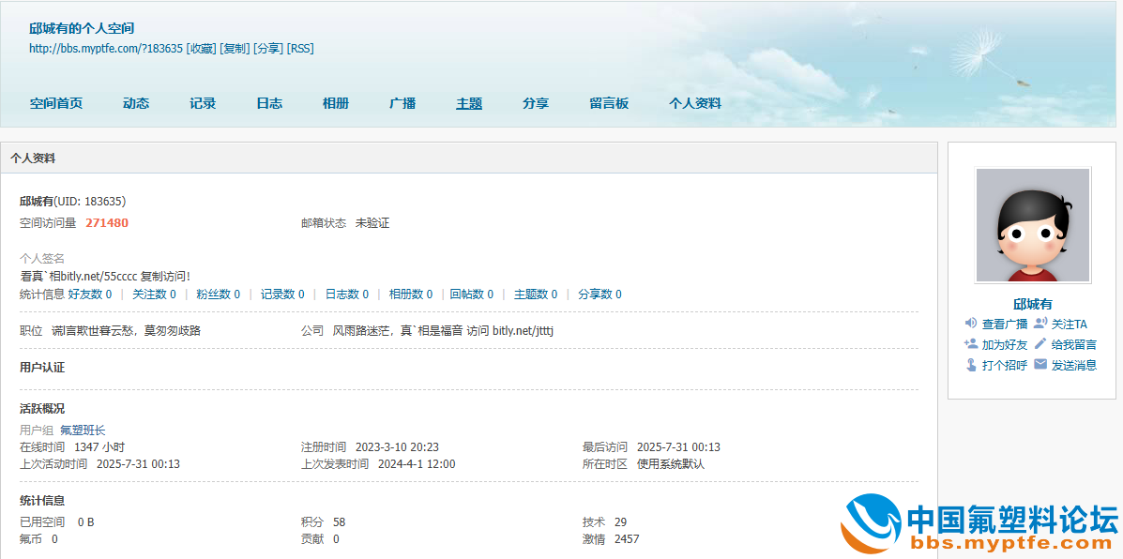
Task: Click the 中国氟塑料论坛 logo
Action: [x=980, y=525]
